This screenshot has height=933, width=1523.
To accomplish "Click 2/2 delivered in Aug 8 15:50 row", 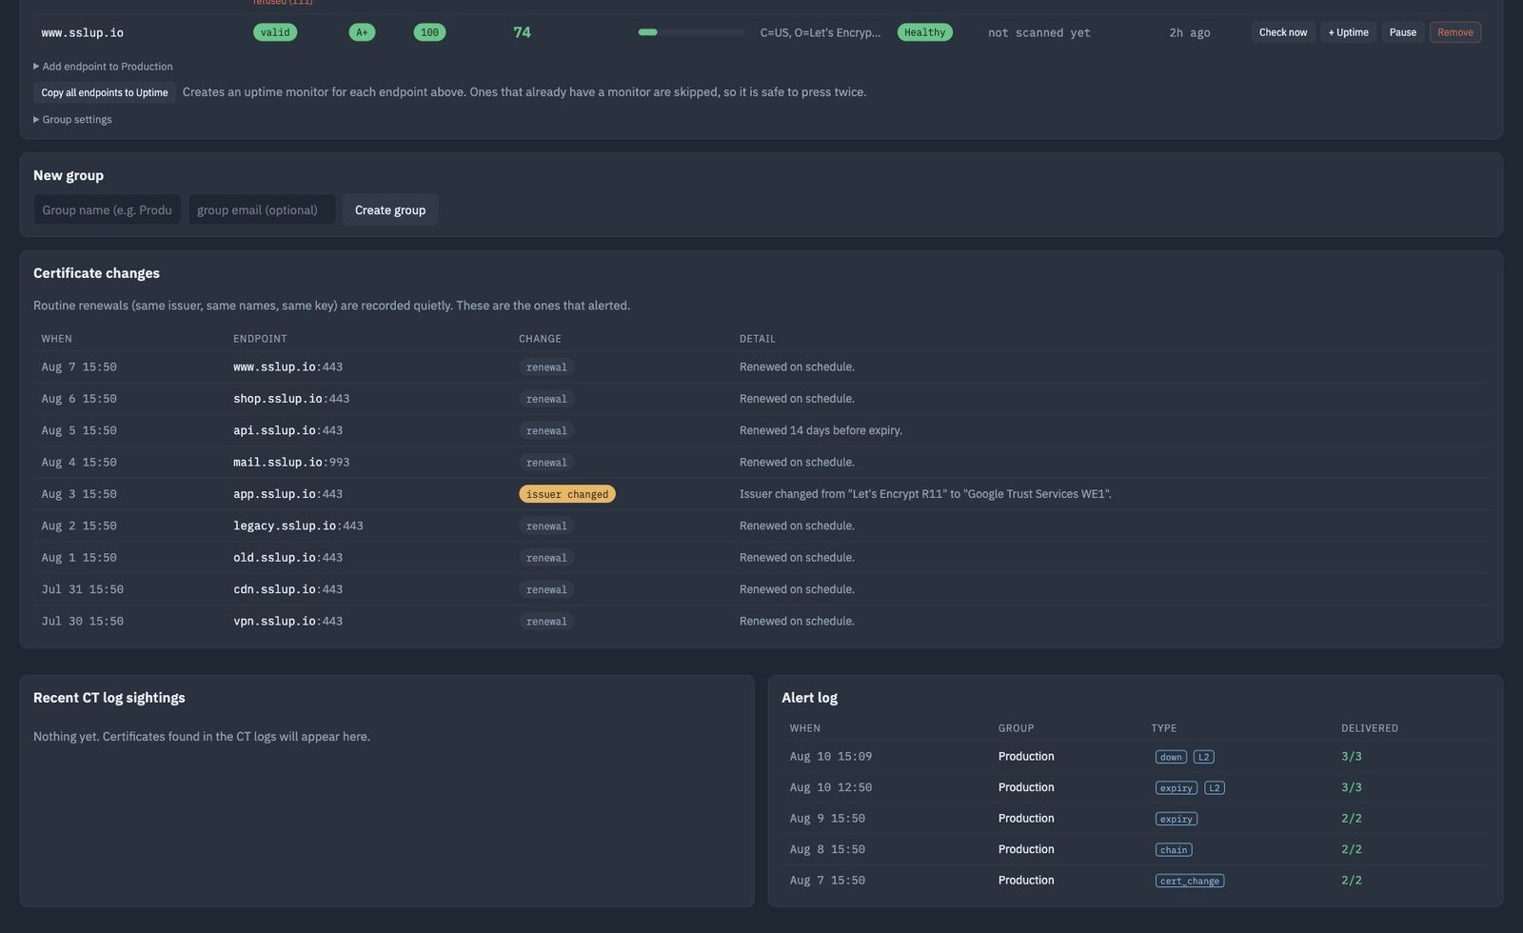I will (1352, 849).
